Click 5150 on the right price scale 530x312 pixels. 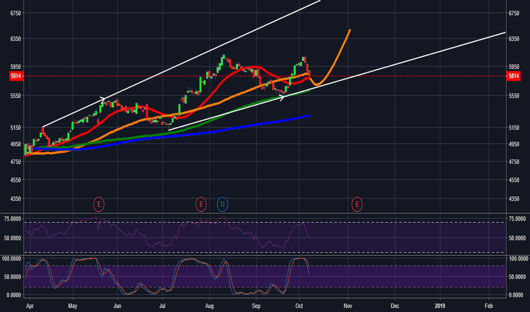[x=514, y=128]
